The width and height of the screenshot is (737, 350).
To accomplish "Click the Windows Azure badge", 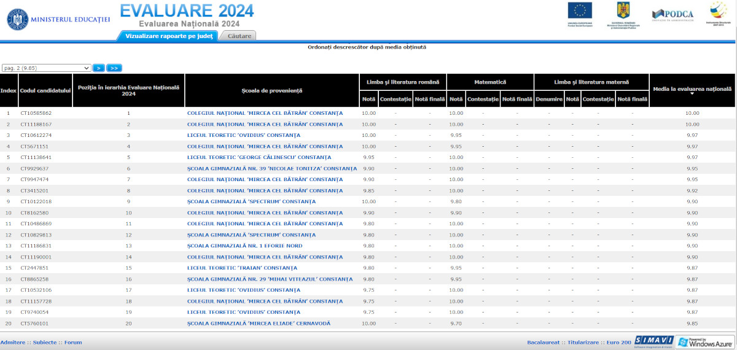I will pos(705,342).
